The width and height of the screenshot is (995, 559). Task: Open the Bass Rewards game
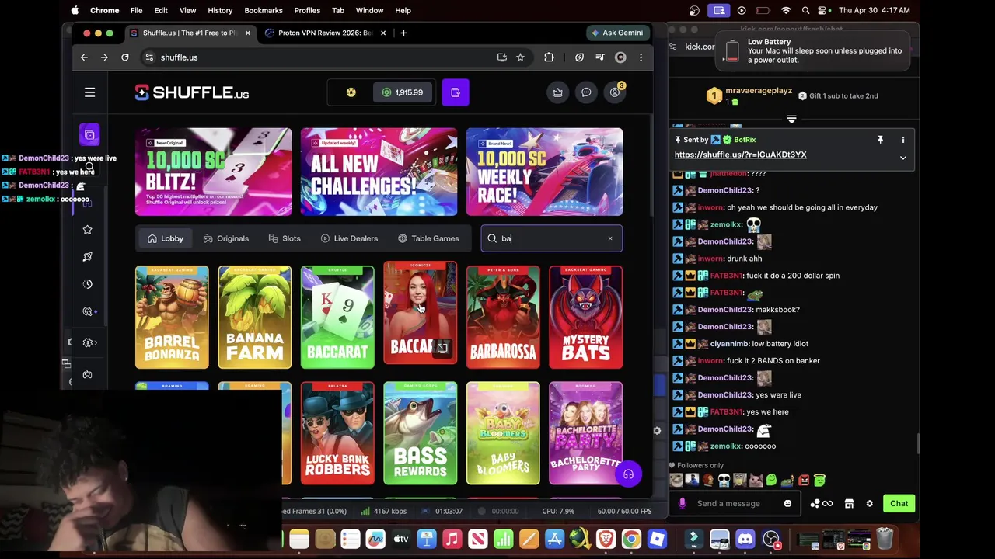[x=421, y=433]
